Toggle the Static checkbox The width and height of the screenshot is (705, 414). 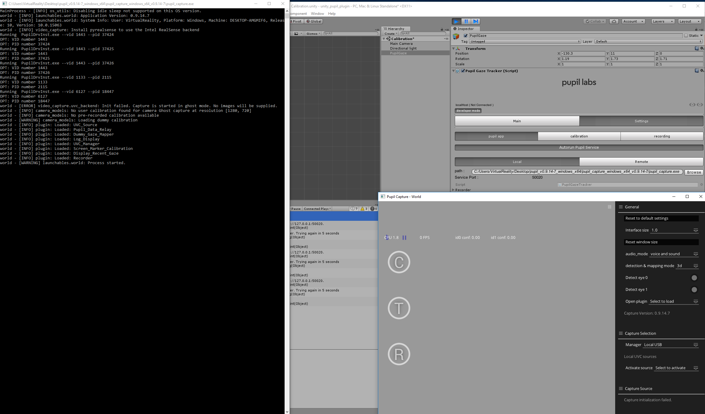[x=686, y=36]
